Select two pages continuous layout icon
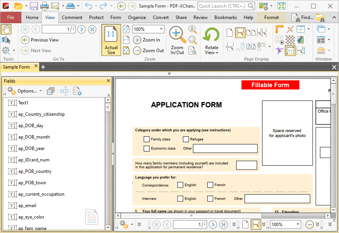This screenshot has width=339, height=233. 262,33
